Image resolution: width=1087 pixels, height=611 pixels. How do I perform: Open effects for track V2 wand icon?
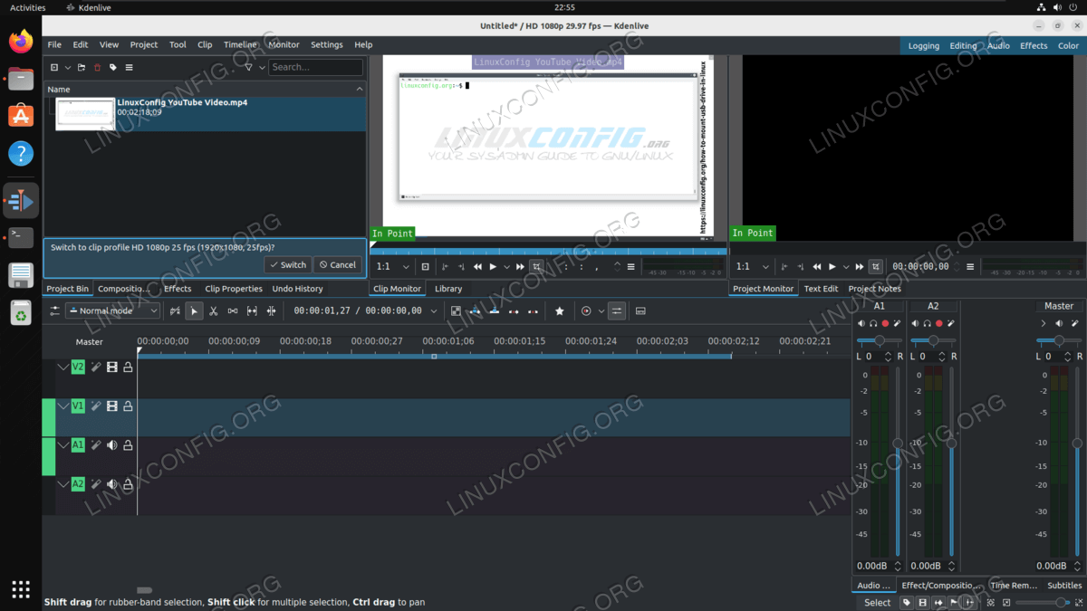click(x=96, y=368)
